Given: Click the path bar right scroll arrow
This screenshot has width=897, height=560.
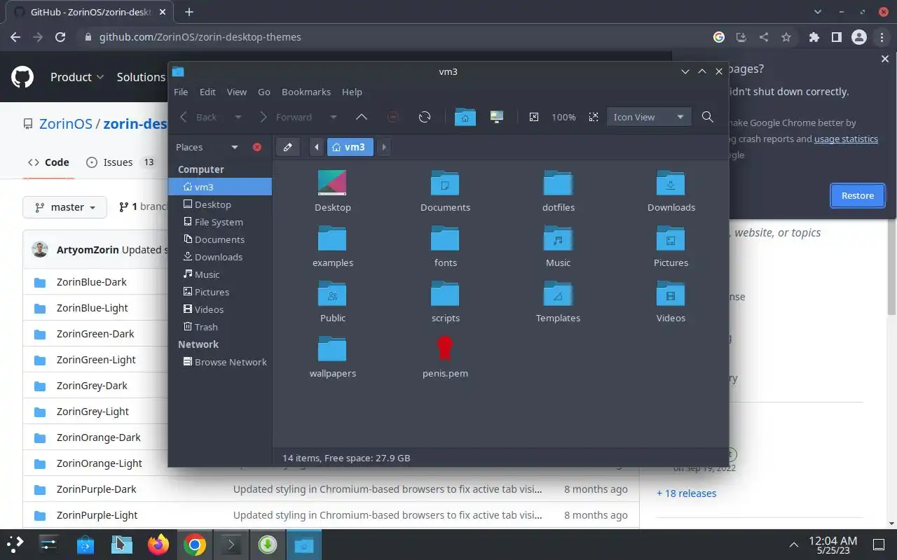Looking at the screenshot, I should point(384,147).
